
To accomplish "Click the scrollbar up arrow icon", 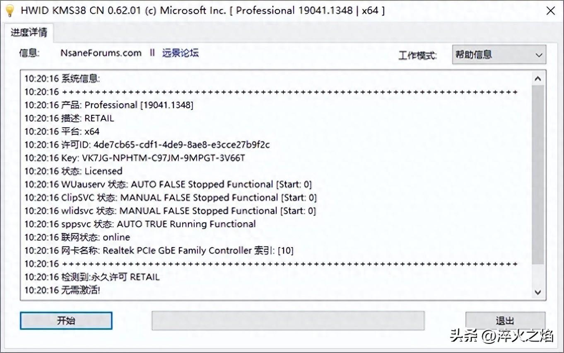I will point(537,78).
